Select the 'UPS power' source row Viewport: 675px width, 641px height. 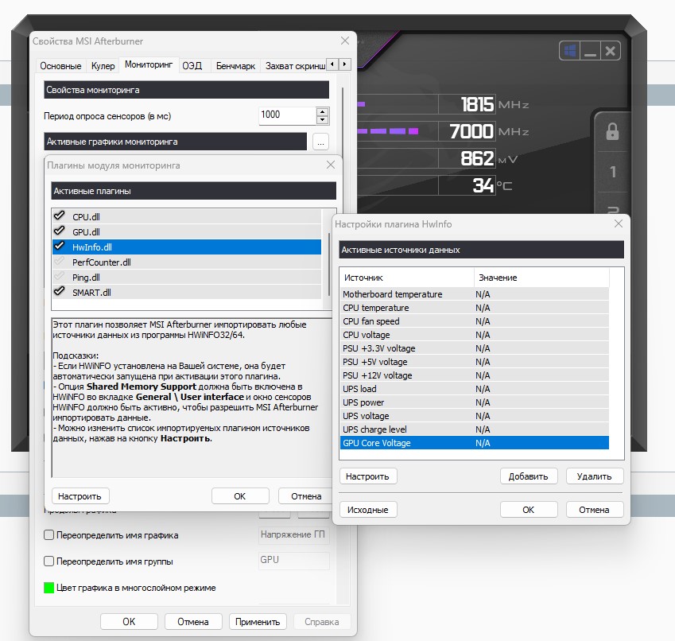point(475,402)
